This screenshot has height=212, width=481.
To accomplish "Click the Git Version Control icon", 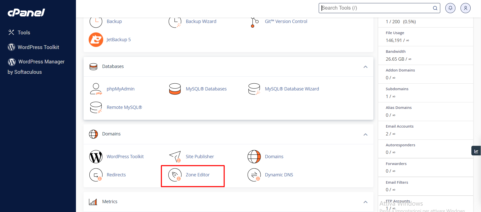I will click(x=254, y=22).
